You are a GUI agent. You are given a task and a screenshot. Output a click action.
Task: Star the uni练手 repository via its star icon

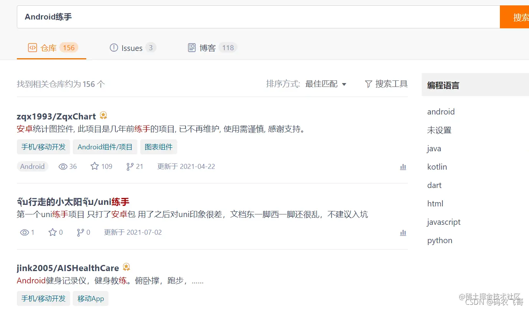pyautogui.click(x=53, y=232)
